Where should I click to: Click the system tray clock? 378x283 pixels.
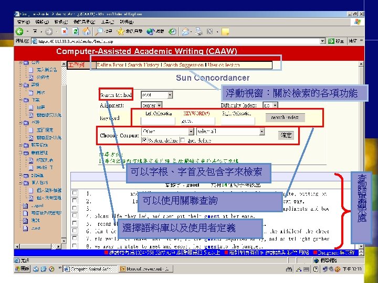point(352,269)
